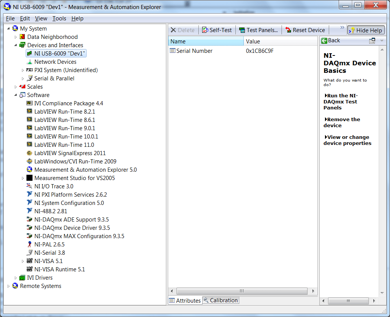This screenshot has height=317, width=390.
Task: Sort by the Name column header
Action: (x=206, y=41)
